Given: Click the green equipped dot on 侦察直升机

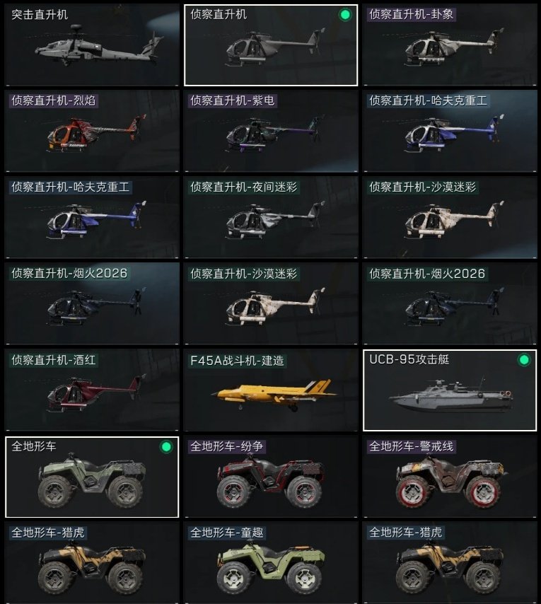Looking at the screenshot, I should coord(345,15).
